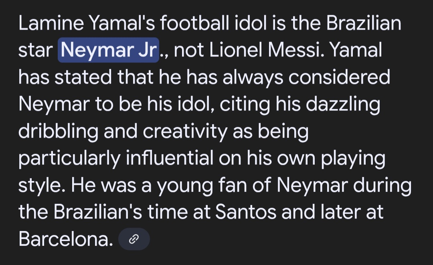This screenshot has height=265, width=433.
Task: Click the word dribbling
Action: pyautogui.click(x=58, y=132)
